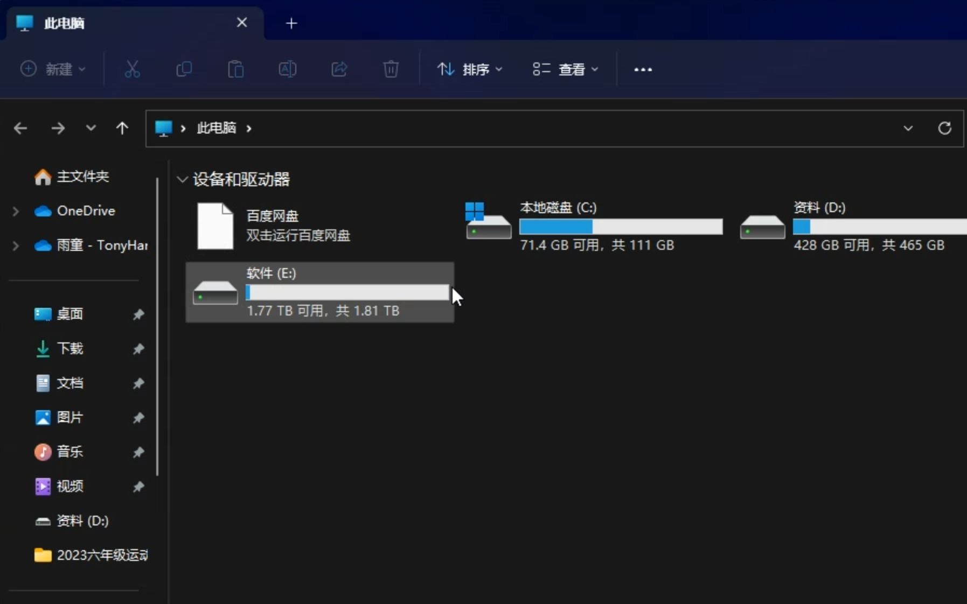
Task: Unpin 下载 using its pin icon
Action: (138, 349)
